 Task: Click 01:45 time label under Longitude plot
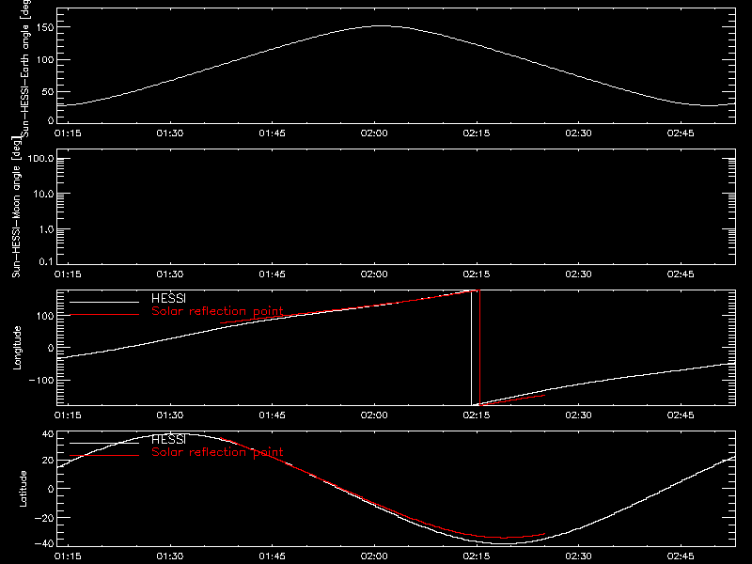pyautogui.click(x=272, y=415)
